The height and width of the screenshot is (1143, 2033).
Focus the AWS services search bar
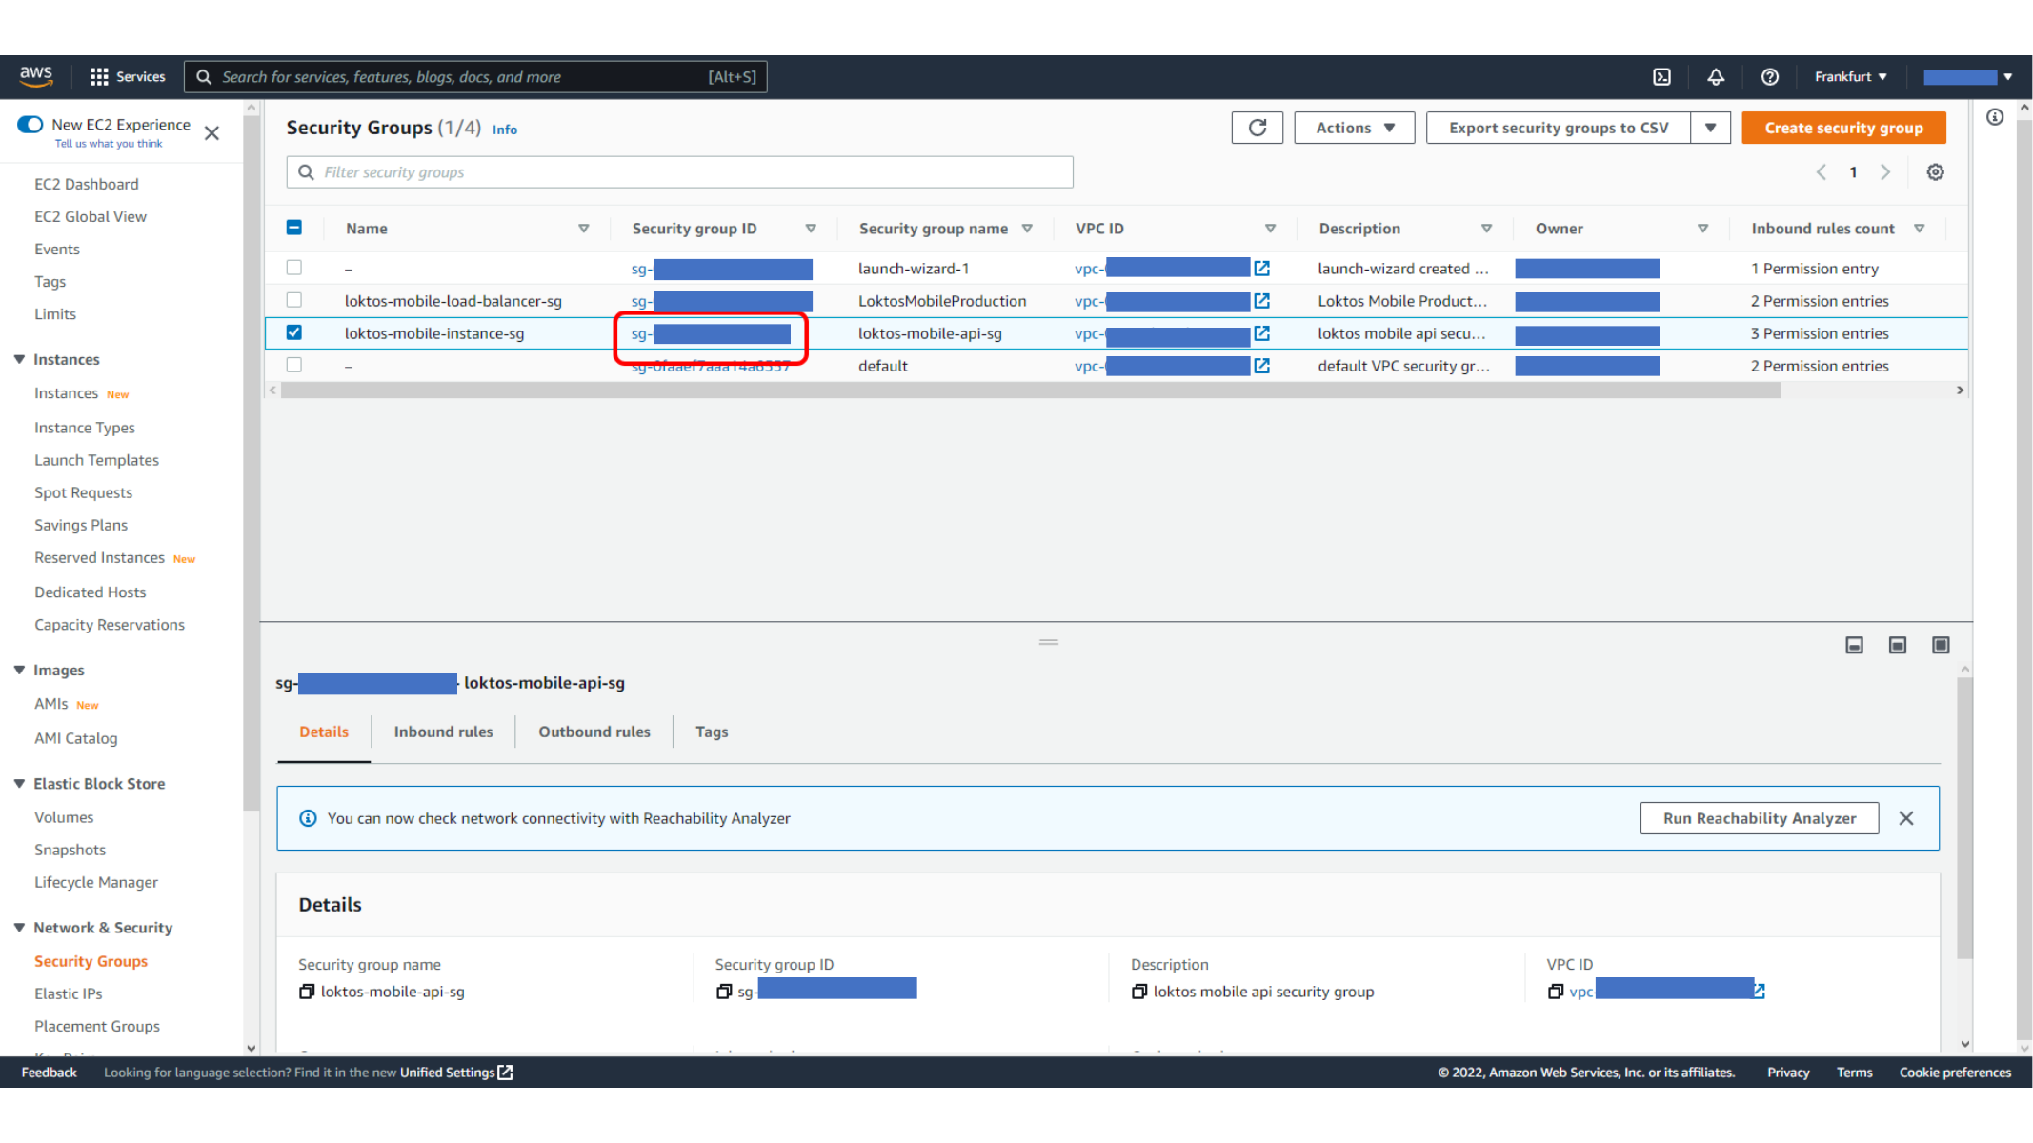point(475,77)
